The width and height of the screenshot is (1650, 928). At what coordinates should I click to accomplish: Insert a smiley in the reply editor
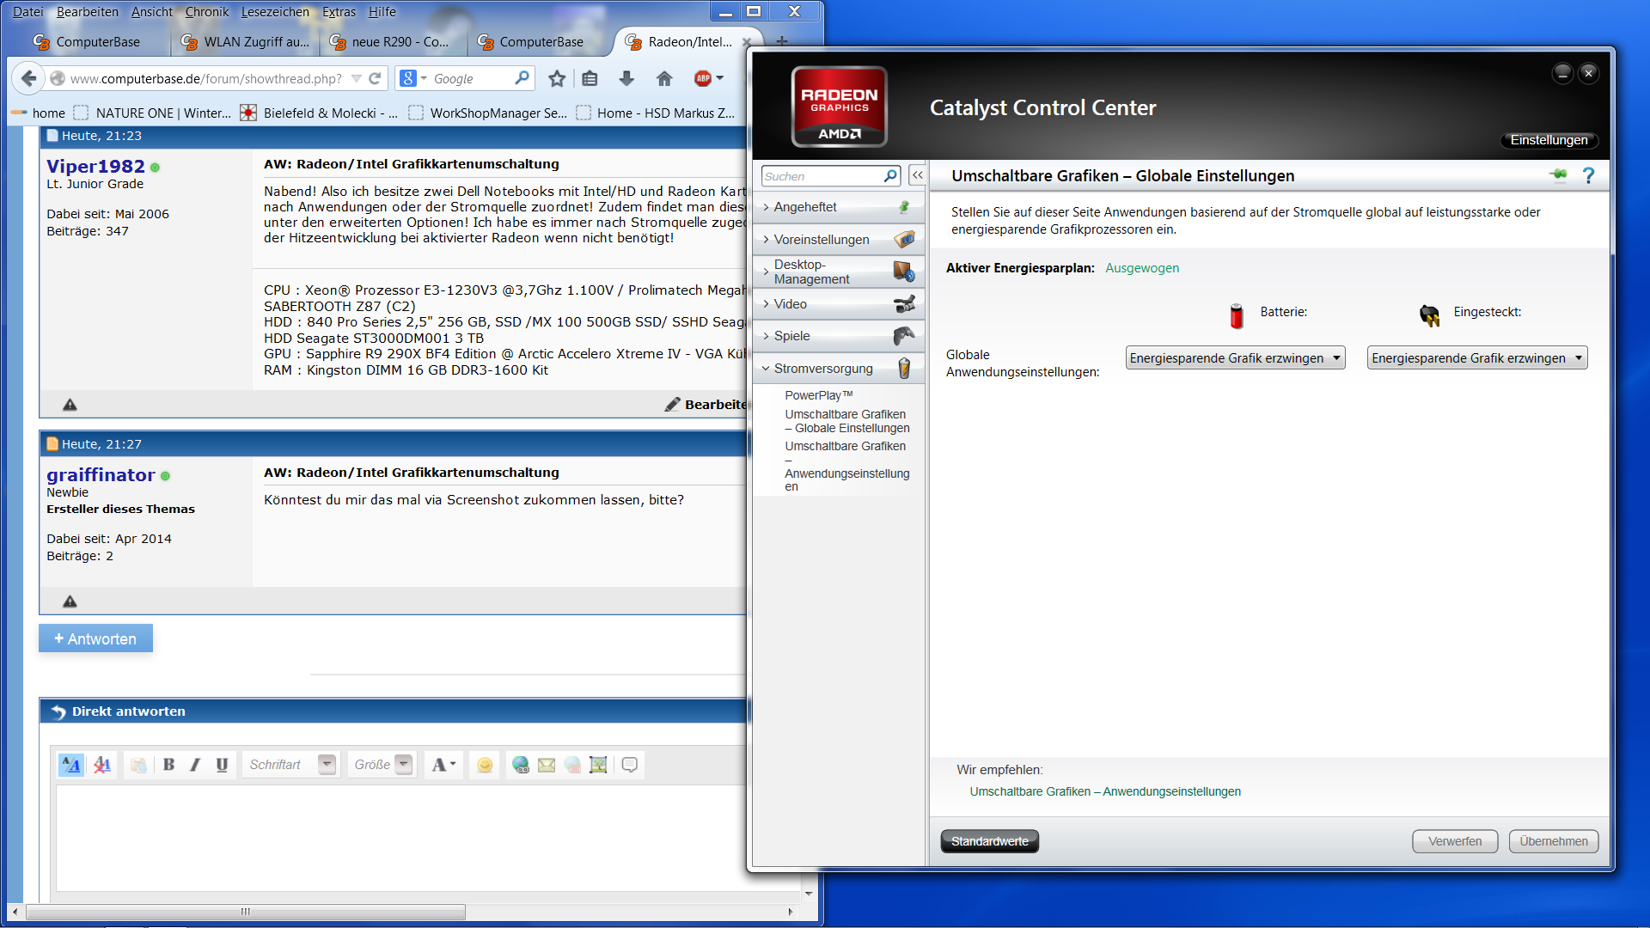coord(485,765)
